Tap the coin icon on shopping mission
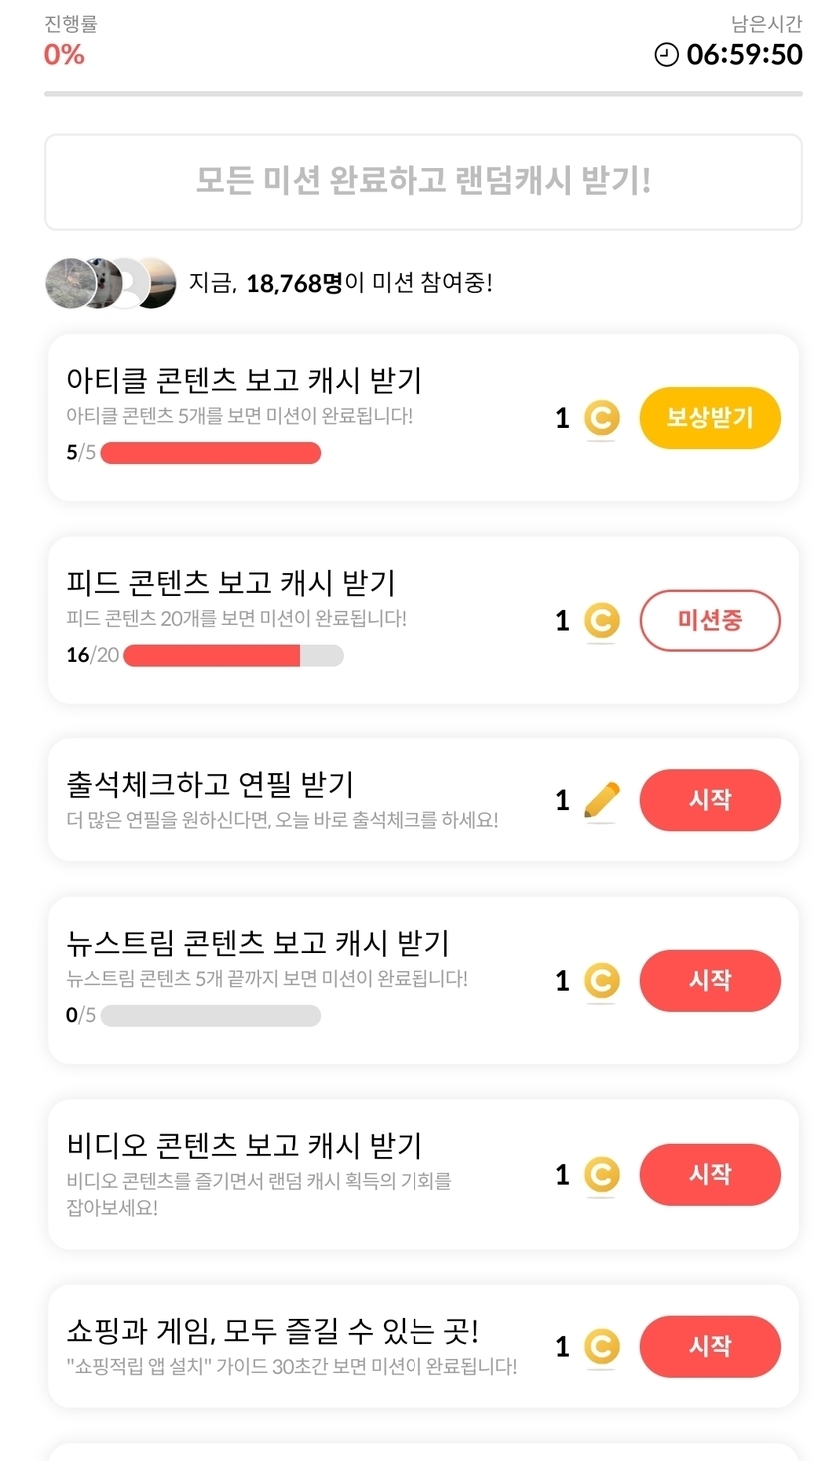Screen dimensions: 829x1461 coord(601,1347)
